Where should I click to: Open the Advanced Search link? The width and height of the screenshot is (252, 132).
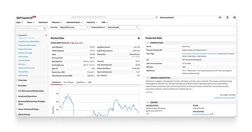click(x=167, y=18)
